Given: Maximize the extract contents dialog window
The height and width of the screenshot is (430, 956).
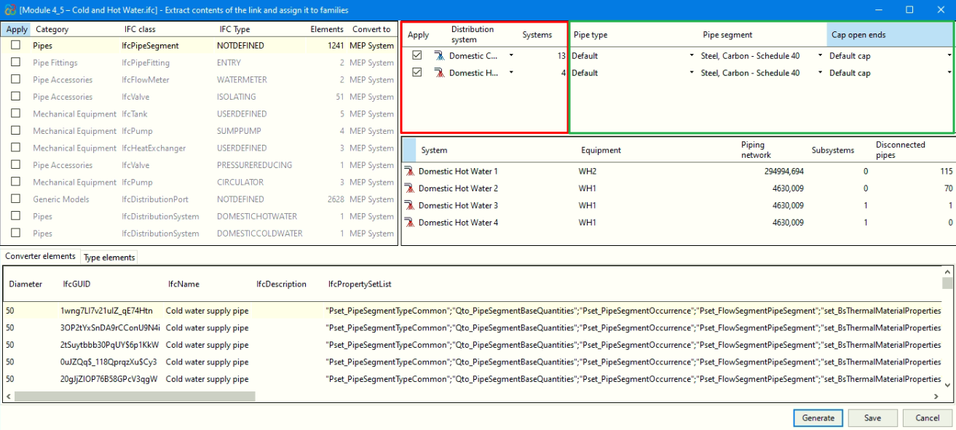Looking at the screenshot, I should coord(909,10).
